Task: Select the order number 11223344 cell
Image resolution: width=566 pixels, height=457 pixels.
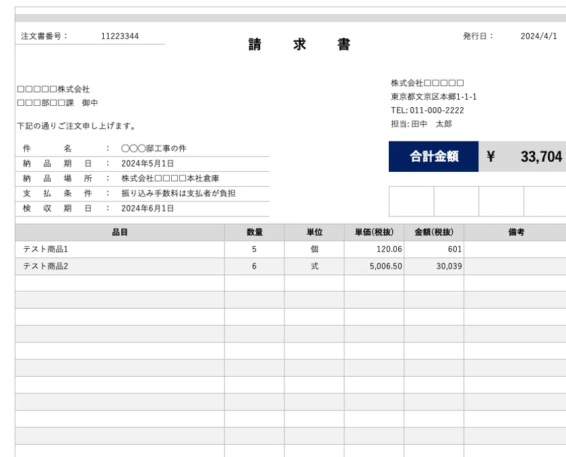Action: tap(120, 36)
